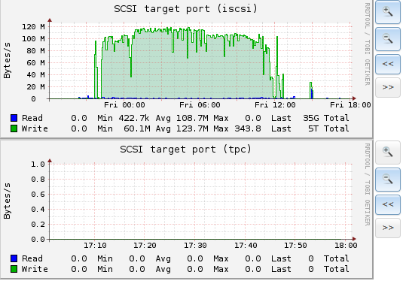Click the '17:30' time label on tpc graph

coord(195,245)
